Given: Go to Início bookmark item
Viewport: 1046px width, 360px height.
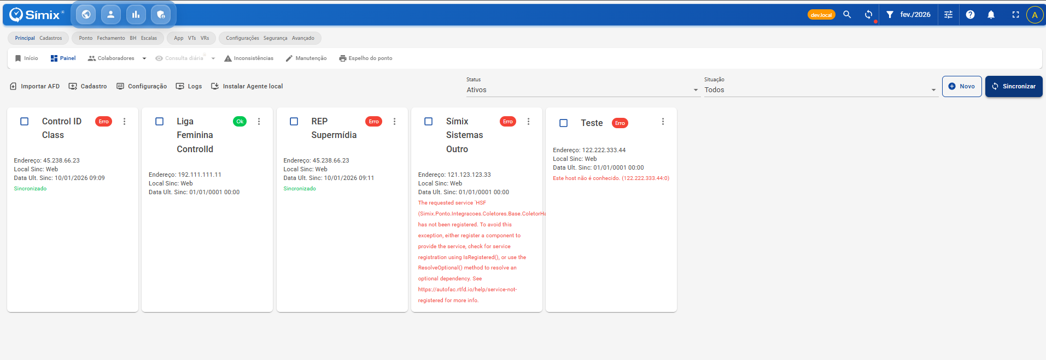Looking at the screenshot, I should (x=26, y=58).
